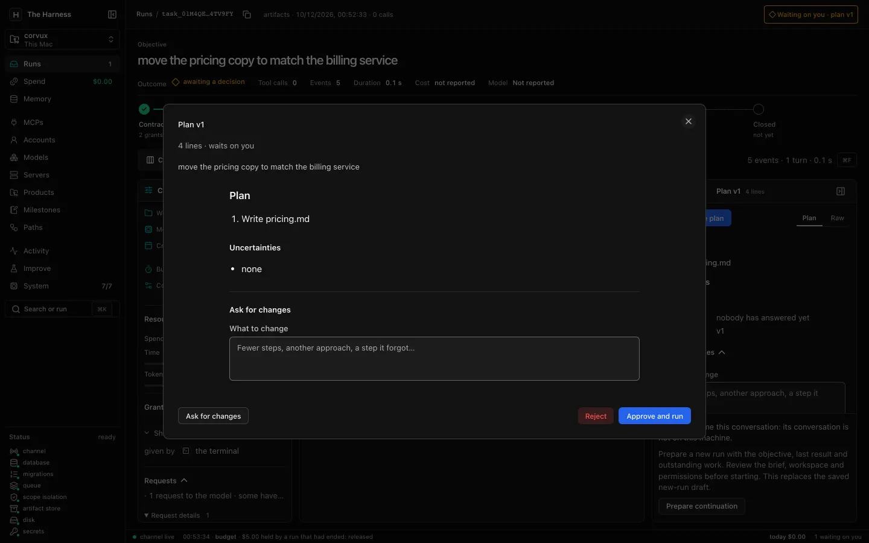Viewport: 869px width, 543px height.
Task: Click the Activity icon in the sidebar
Action: [14, 251]
